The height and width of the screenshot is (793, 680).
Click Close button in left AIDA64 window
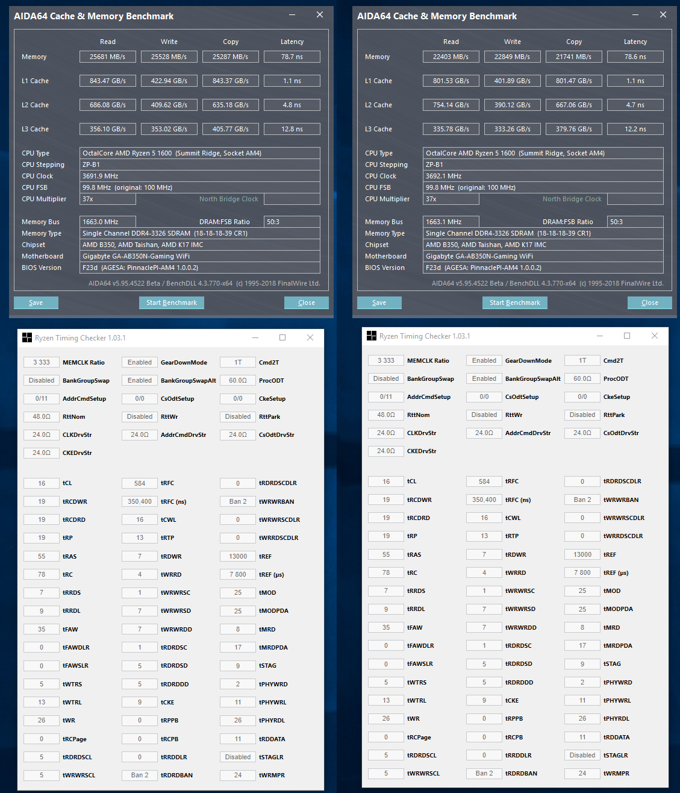307,302
